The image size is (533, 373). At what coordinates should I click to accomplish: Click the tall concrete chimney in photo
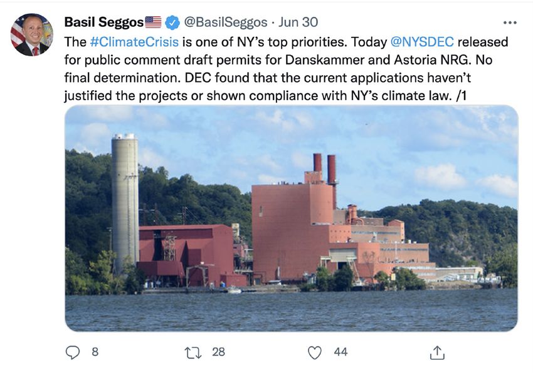click(x=125, y=200)
